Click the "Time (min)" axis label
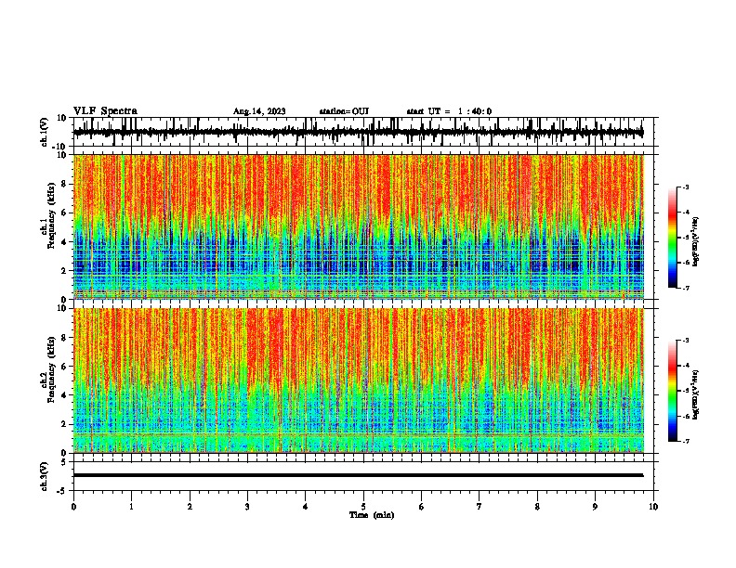 point(372,515)
